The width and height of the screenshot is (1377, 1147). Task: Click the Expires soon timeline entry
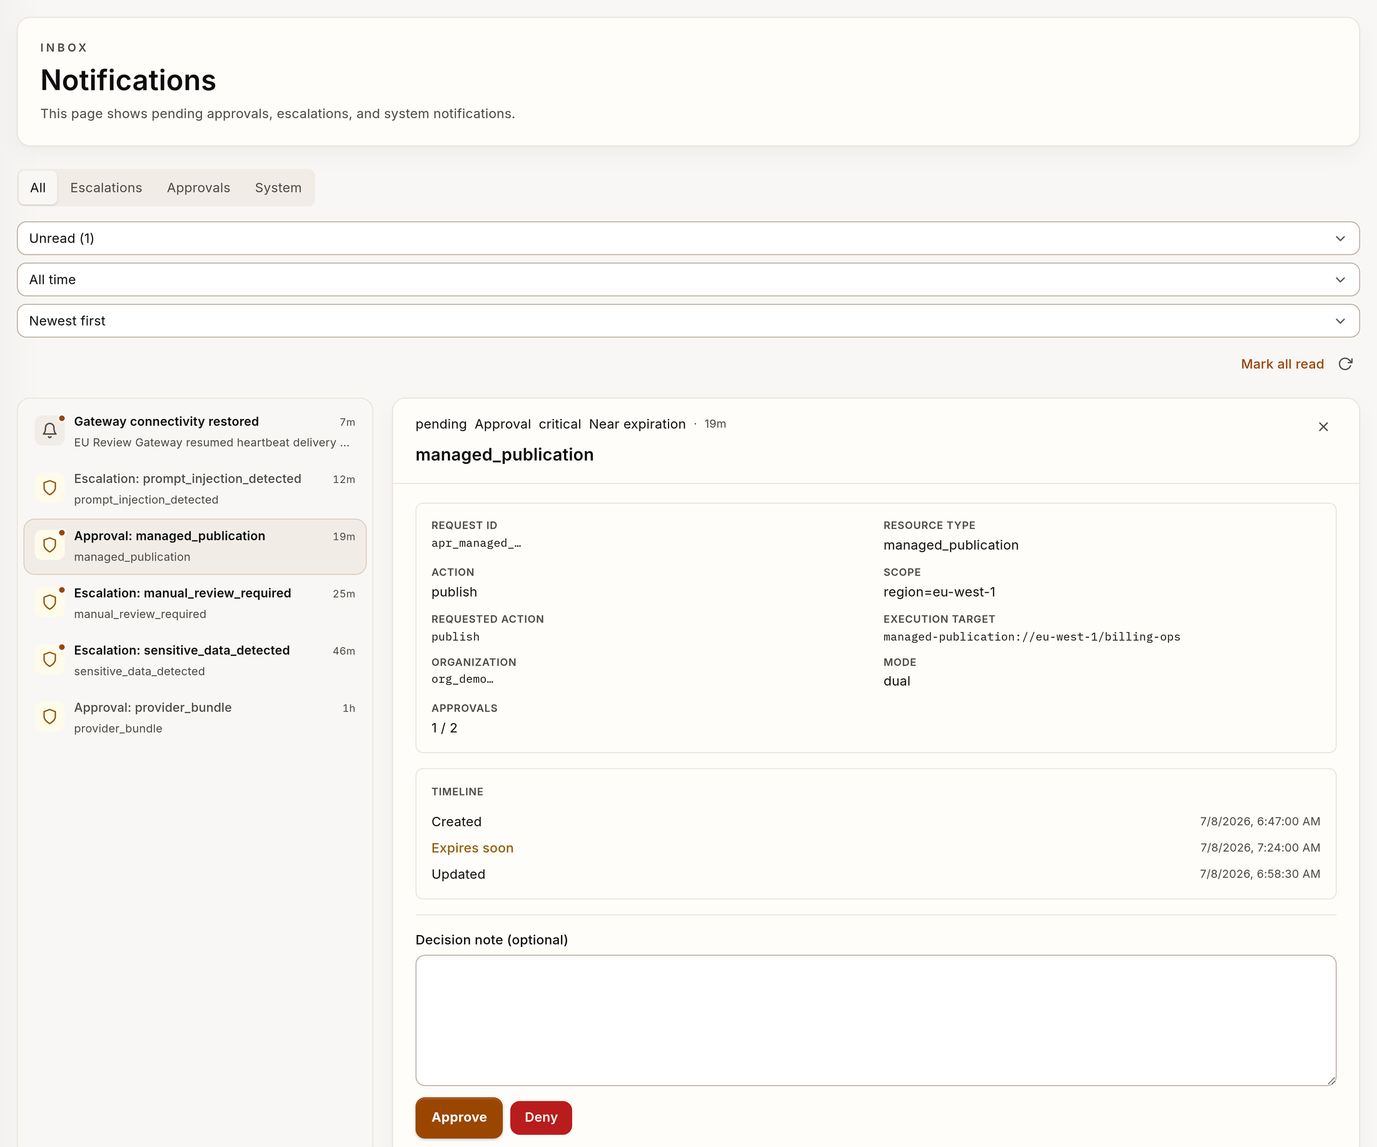pyautogui.click(x=472, y=848)
